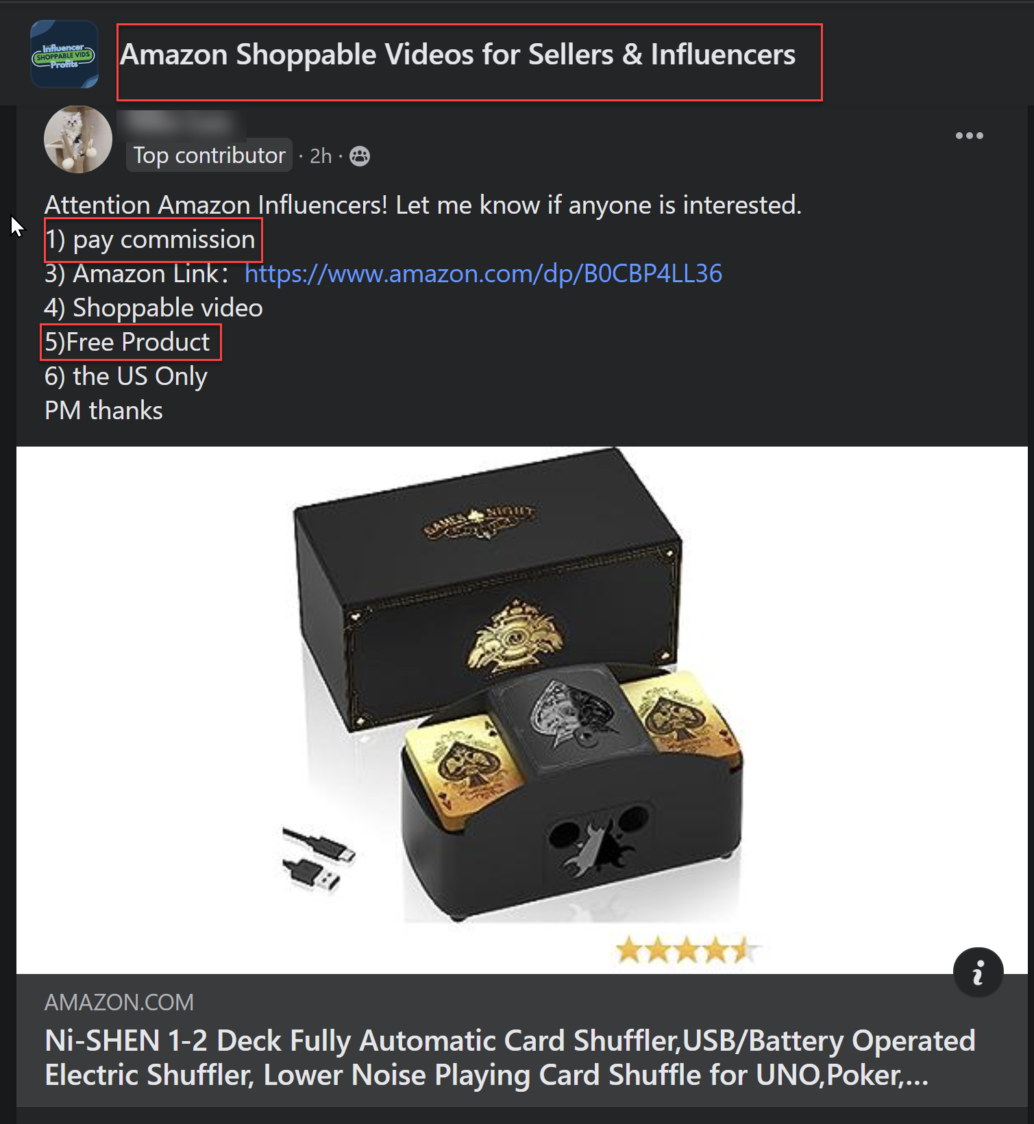The width and height of the screenshot is (1034, 1124).
Task: Click the "Attention Amazon Influencers!" post text
Action: tap(422, 205)
